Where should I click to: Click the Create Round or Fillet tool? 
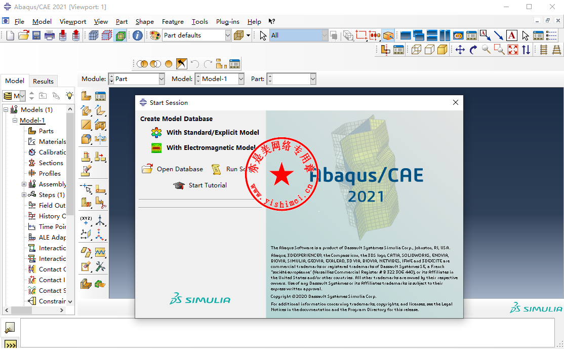point(86,139)
